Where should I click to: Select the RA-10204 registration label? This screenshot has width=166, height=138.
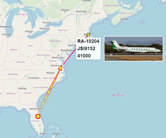[88, 41]
